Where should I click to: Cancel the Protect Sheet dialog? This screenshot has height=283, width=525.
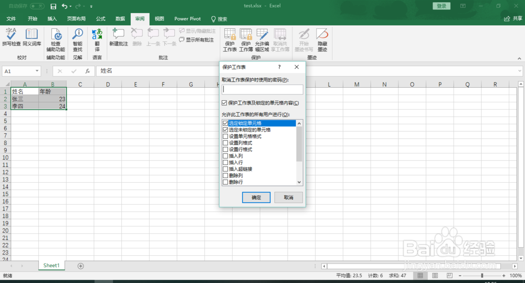pos(288,197)
